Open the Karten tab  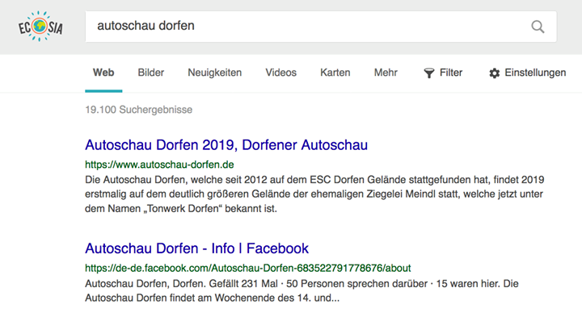pyautogui.click(x=335, y=73)
